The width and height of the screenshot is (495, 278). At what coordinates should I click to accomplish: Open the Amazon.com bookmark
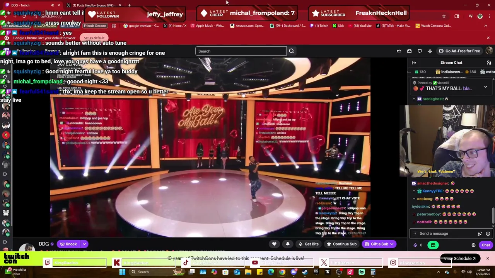click(x=247, y=26)
